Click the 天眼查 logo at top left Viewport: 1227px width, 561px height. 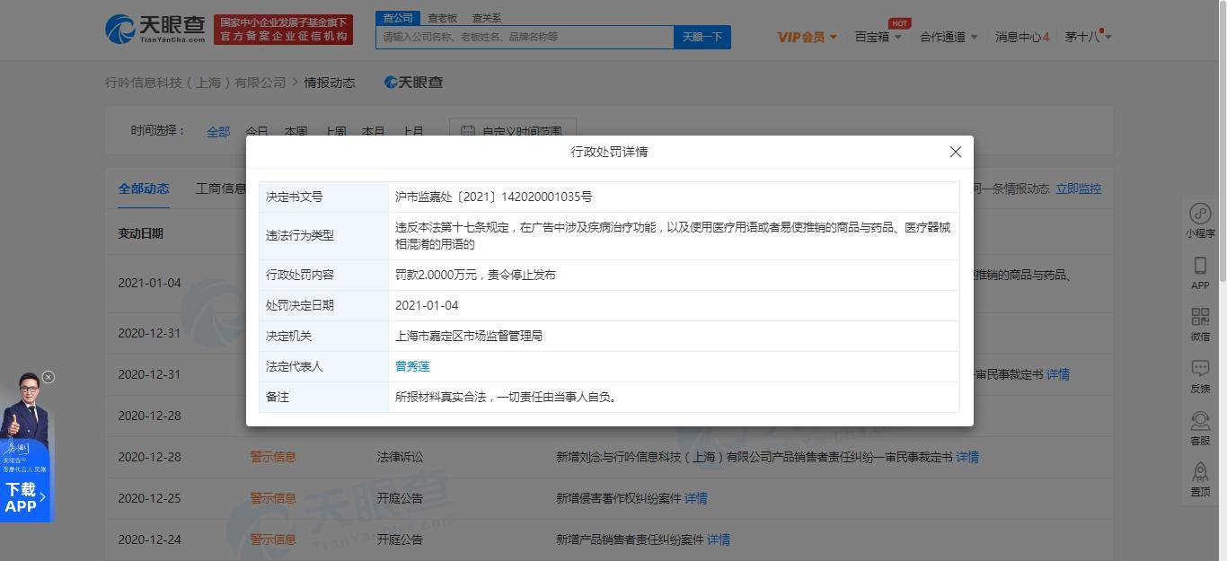click(155, 30)
